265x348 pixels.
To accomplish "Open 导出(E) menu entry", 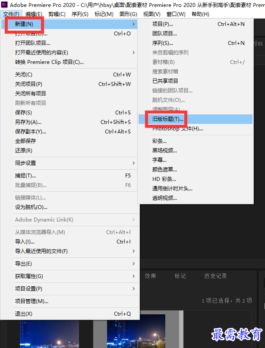I will (69, 264).
